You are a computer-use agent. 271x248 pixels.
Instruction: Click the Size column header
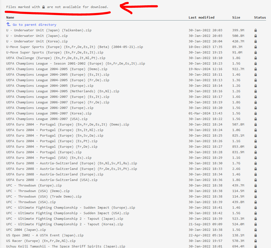236,17
